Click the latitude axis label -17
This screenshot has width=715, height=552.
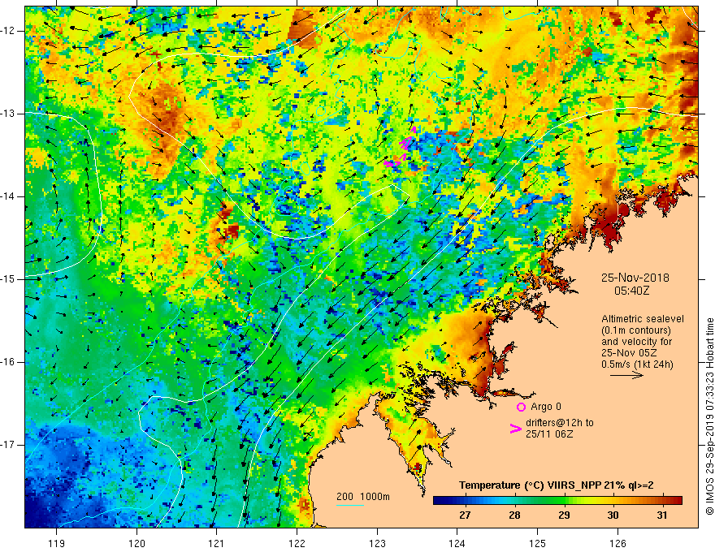(x=8, y=445)
